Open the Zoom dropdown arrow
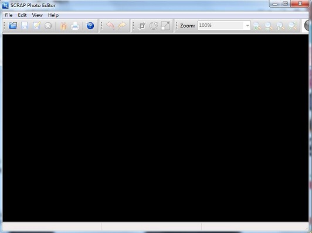The height and width of the screenshot is (233, 312). pyautogui.click(x=247, y=26)
